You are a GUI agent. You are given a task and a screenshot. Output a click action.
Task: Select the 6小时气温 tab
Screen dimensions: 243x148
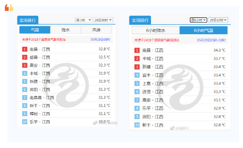203,30
